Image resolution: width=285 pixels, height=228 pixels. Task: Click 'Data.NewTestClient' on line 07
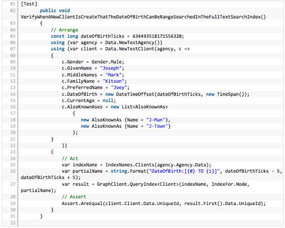tap(130, 49)
